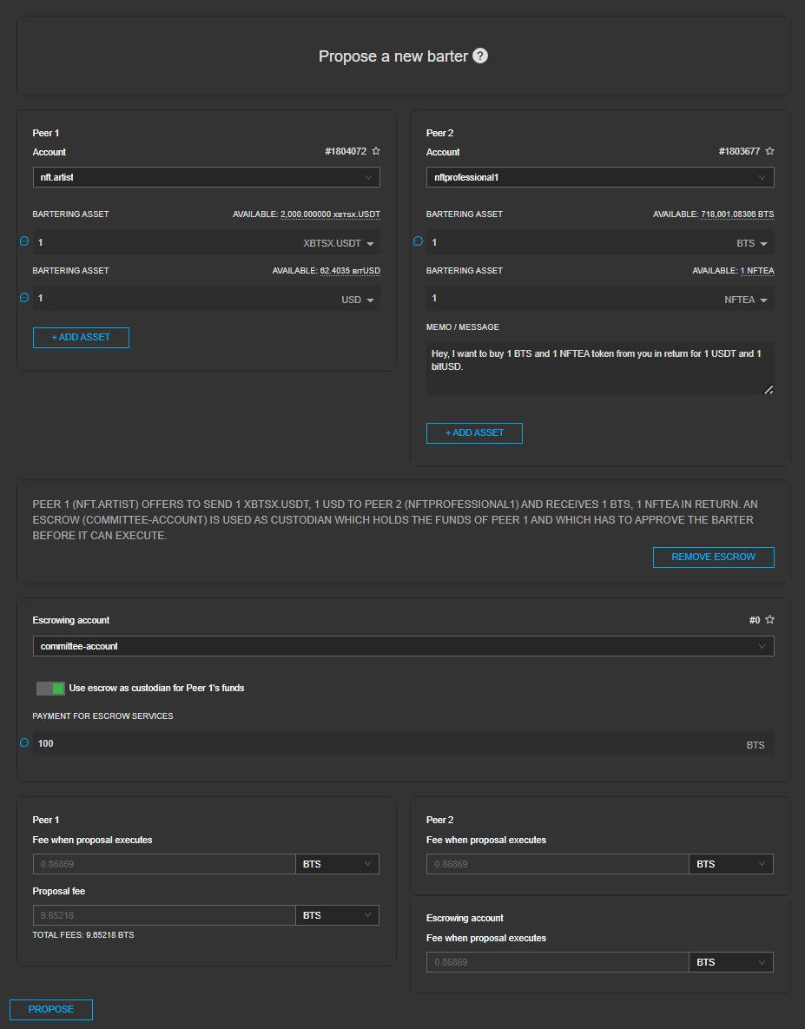Toggle escrow as custodian for Peer 1's funds
Viewport: 805px width, 1029px height.
point(50,688)
